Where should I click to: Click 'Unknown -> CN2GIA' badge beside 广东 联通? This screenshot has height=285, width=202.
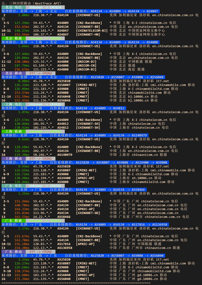point(45,221)
